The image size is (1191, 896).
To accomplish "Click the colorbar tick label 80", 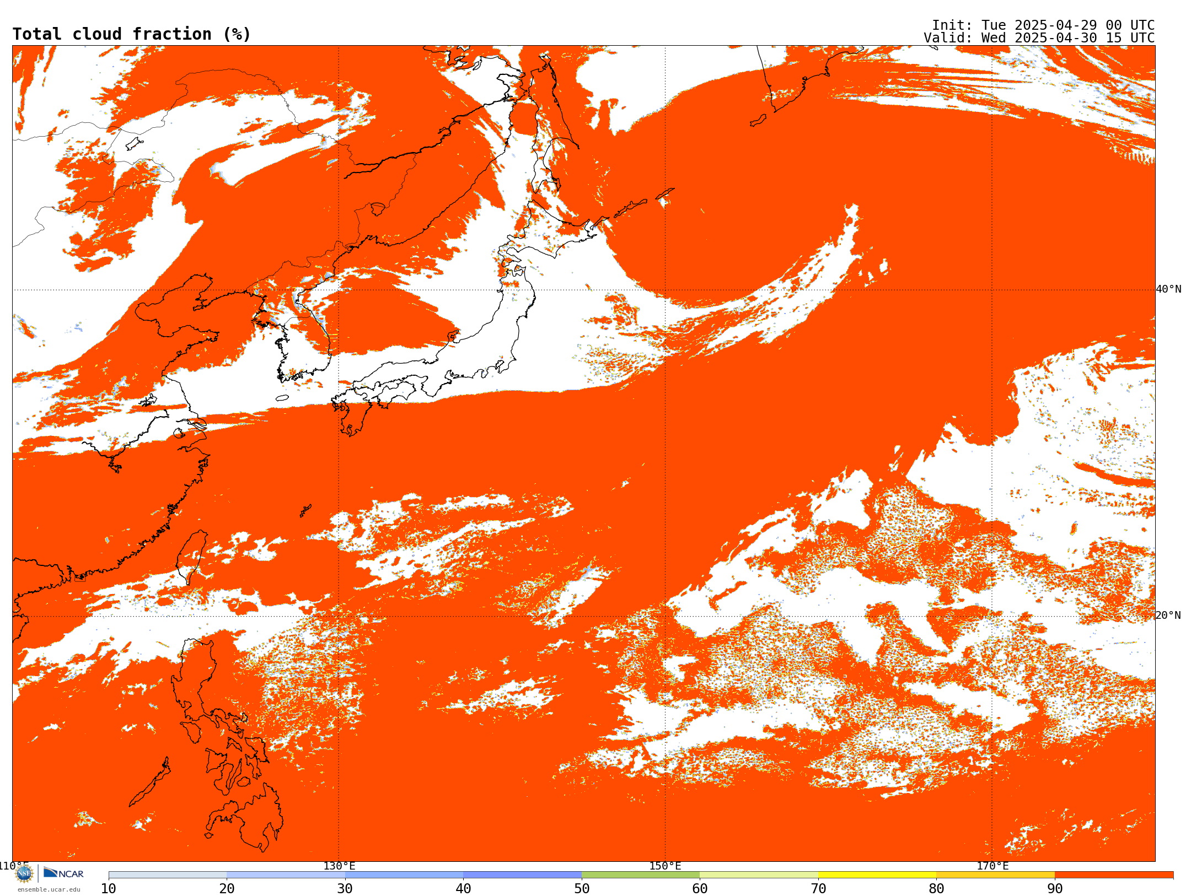I will pos(936,889).
